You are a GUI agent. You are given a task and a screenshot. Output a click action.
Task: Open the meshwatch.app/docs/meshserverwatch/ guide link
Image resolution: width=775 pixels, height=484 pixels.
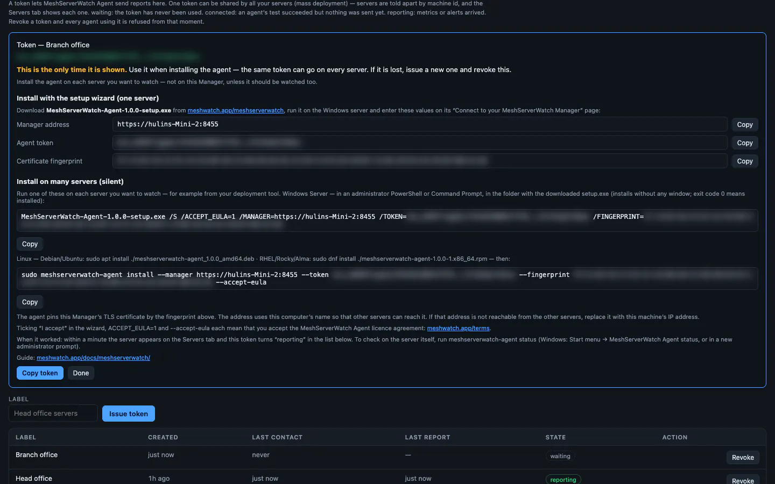tap(93, 358)
